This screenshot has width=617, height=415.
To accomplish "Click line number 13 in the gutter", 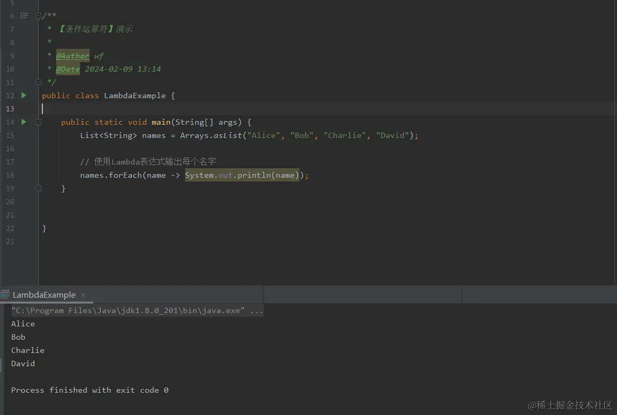I will [10, 109].
